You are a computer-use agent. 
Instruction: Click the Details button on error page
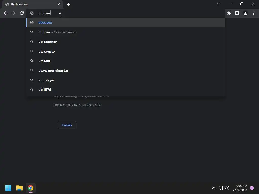[67, 125]
